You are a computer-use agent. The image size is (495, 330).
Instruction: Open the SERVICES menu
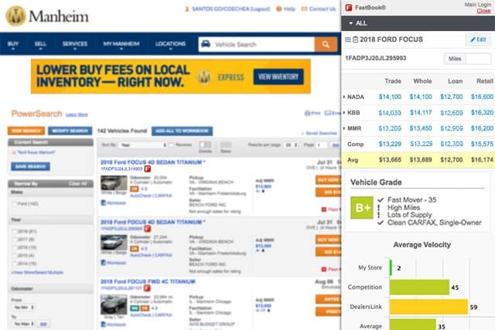click(75, 44)
